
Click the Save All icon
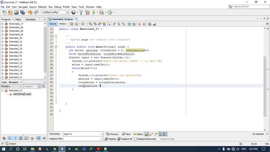(22, 12)
